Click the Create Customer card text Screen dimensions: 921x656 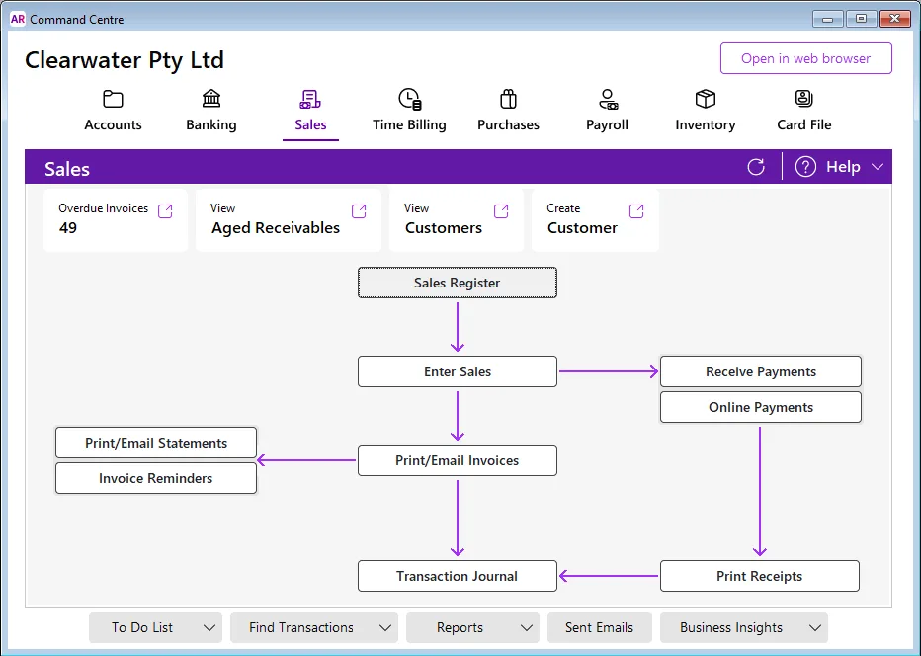[x=582, y=228]
